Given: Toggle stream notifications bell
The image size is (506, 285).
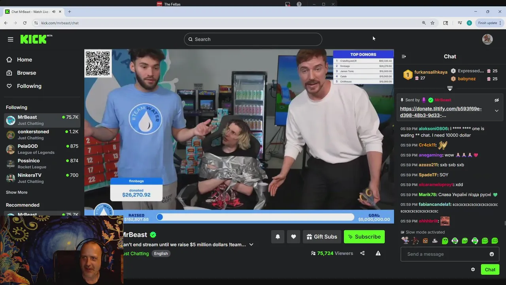Looking at the screenshot, I should tap(278, 237).
